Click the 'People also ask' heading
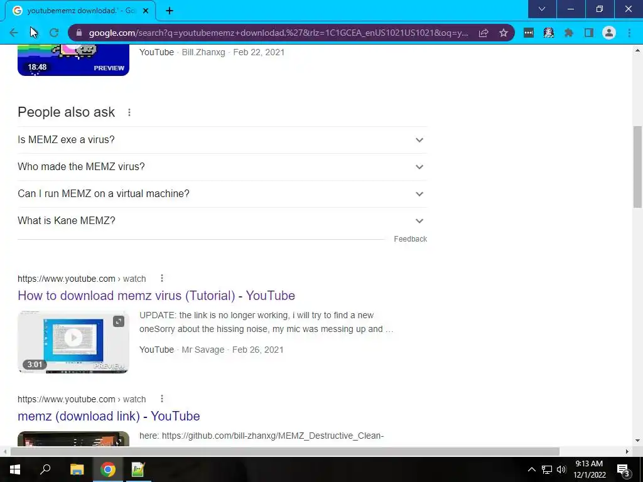This screenshot has height=482, width=643. pyautogui.click(x=66, y=112)
